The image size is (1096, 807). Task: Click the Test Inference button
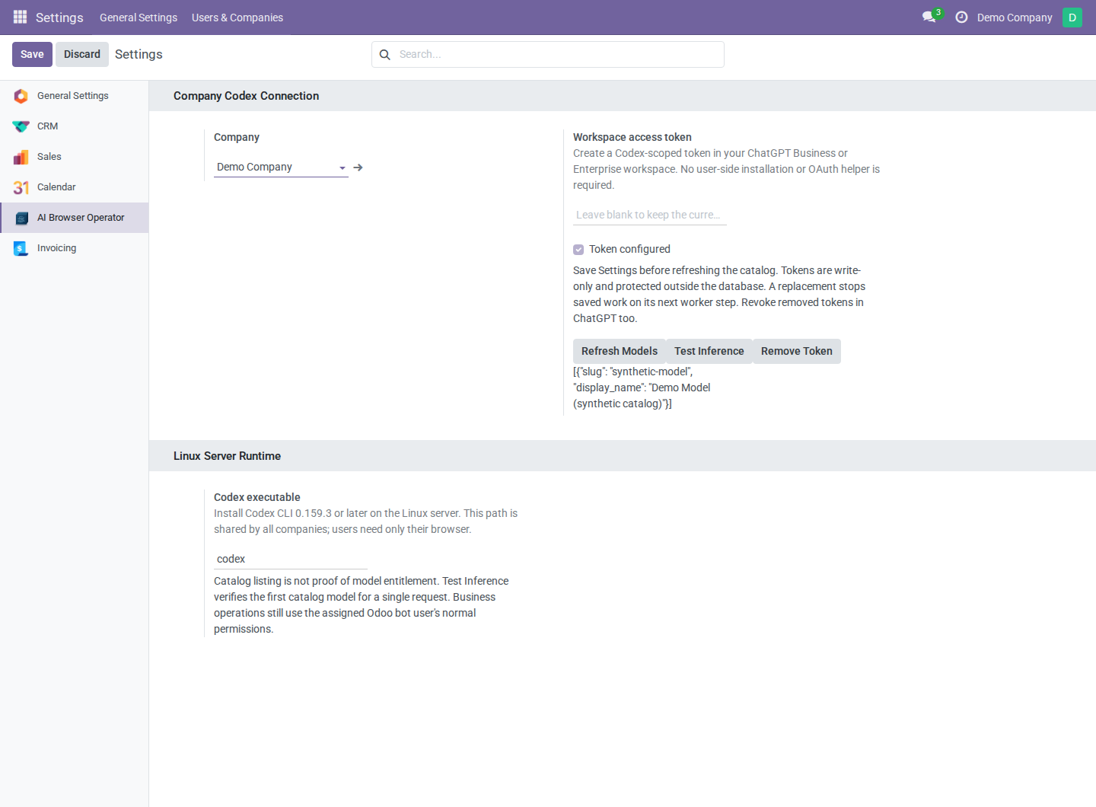pos(709,351)
